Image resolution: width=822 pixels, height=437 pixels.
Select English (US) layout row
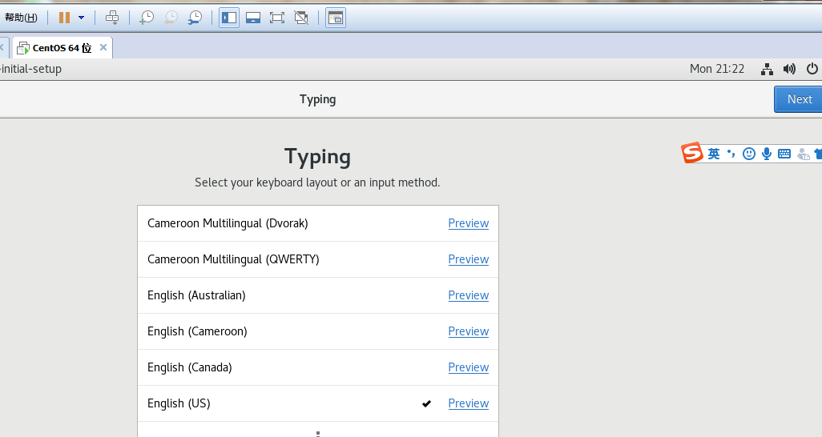[318, 404]
